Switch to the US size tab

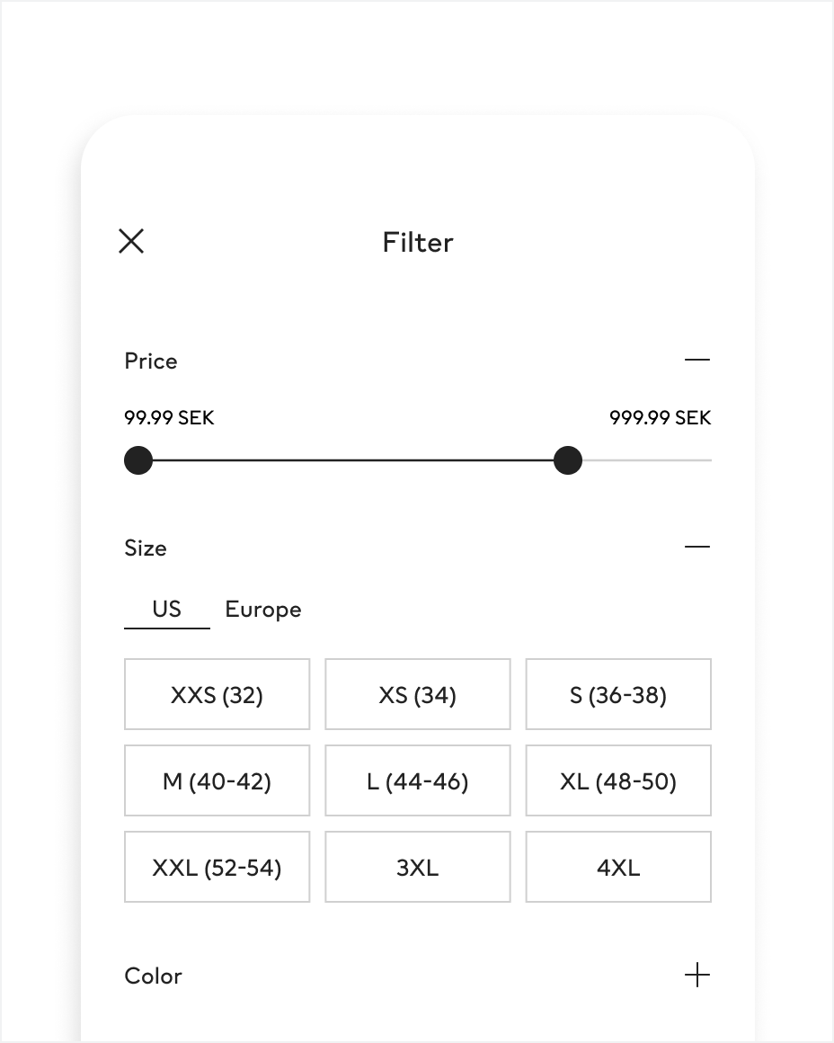click(166, 610)
